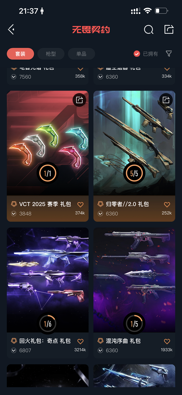Select the 套装 tab
182x395 pixels.
[x=20, y=54]
